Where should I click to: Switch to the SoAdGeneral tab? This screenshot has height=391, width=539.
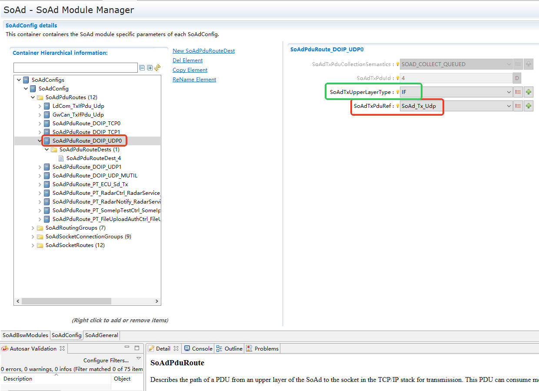pyautogui.click(x=101, y=335)
